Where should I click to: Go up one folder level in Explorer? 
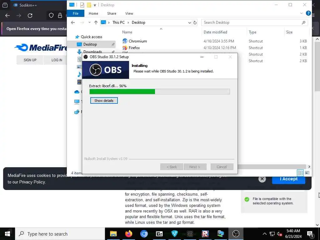(x=96, y=22)
